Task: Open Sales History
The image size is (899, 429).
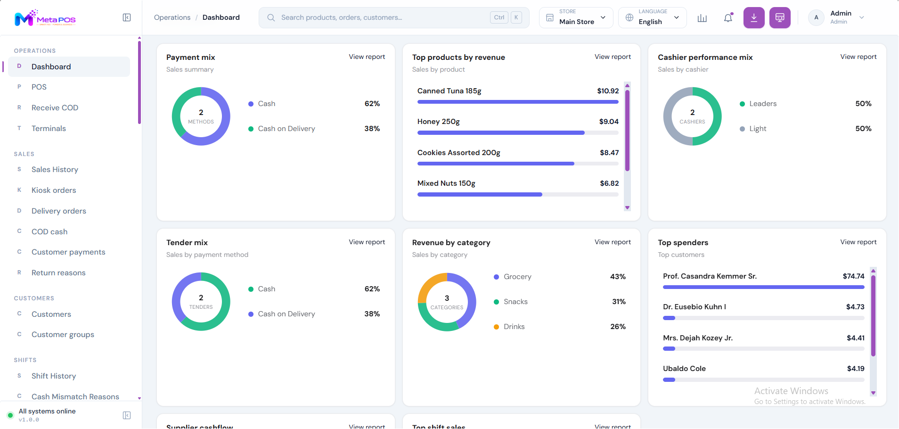Action: pyautogui.click(x=69, y=170)
